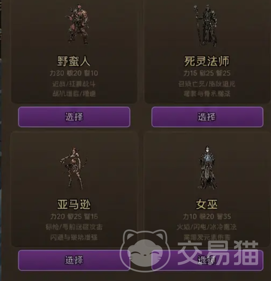
Task: Click 死灵法师 stats line with 敏25 智25
Action: pos(207,73)
